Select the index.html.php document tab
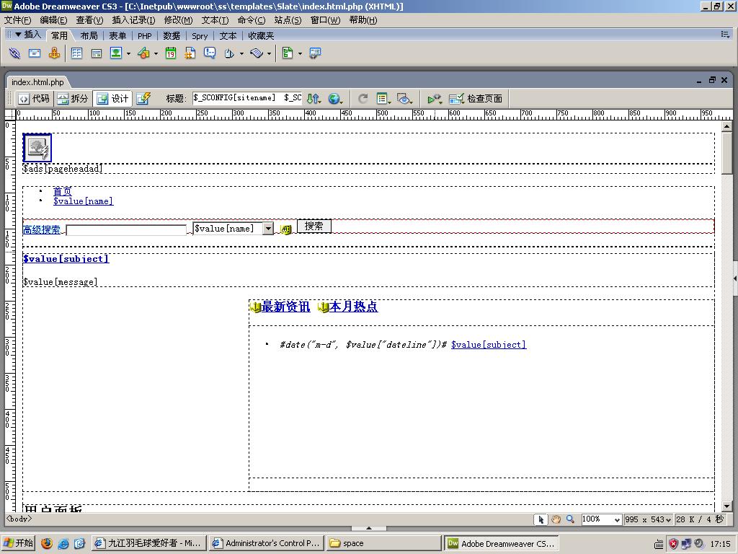Screen dimensions: 738x554 point(37,82)
